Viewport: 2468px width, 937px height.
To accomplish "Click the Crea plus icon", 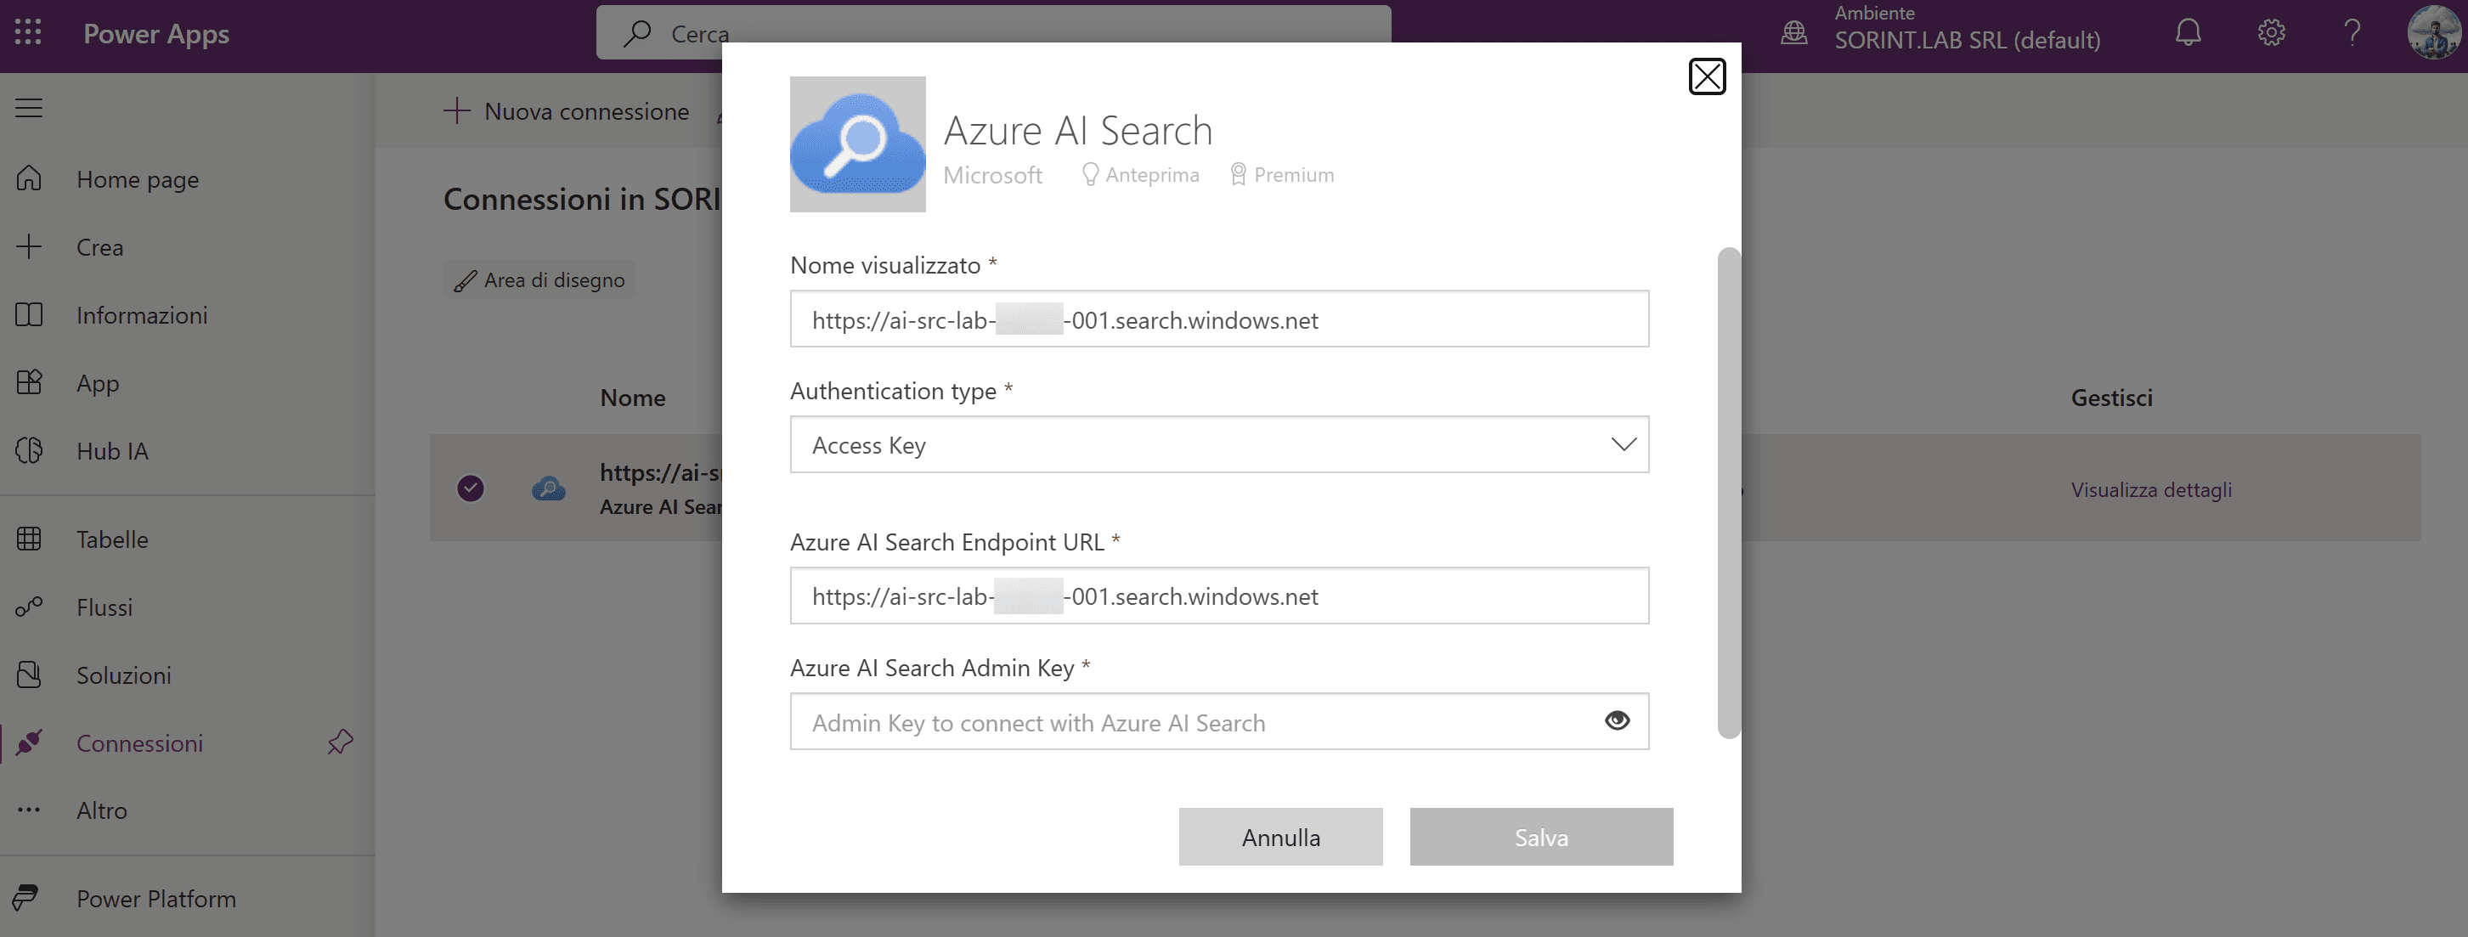I will click(x=29, y=246).
